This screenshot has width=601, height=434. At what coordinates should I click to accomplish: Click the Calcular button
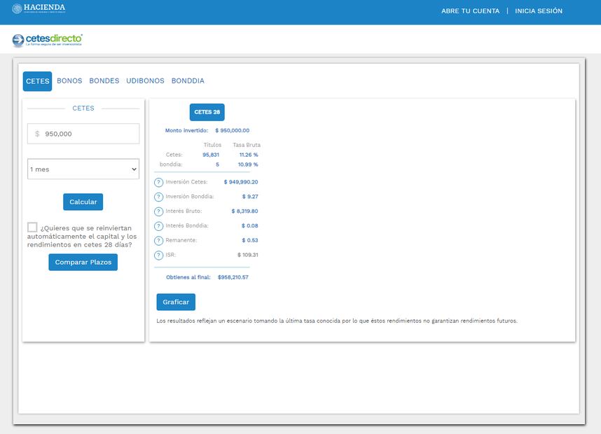click(83, 202)
